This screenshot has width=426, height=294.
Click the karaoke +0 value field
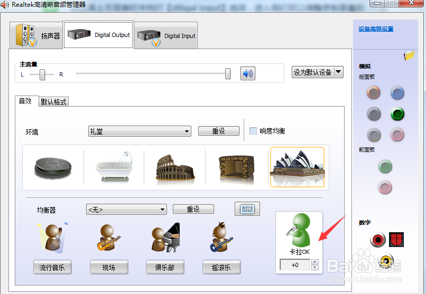295,265
